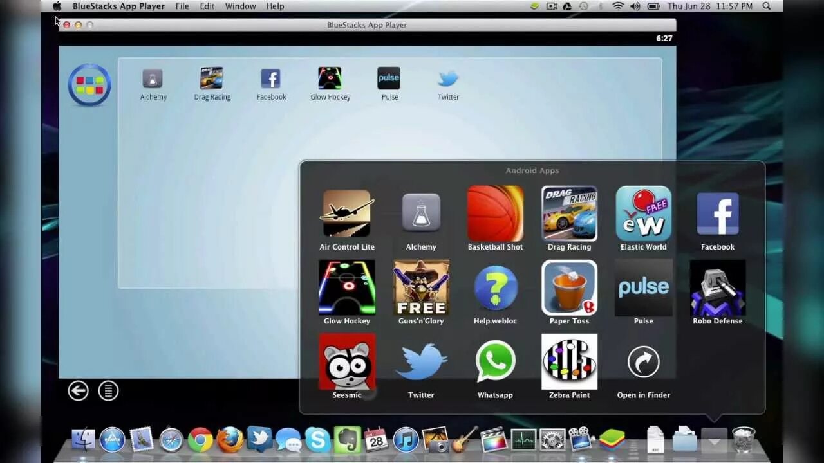The image size is (824, 463).
Task: Open System Preferences from the Dock
Action: 552,439
